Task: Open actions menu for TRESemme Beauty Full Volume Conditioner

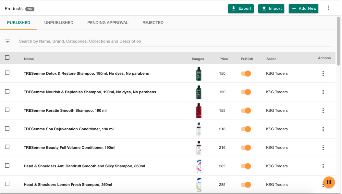Action: tap(323, 148)
